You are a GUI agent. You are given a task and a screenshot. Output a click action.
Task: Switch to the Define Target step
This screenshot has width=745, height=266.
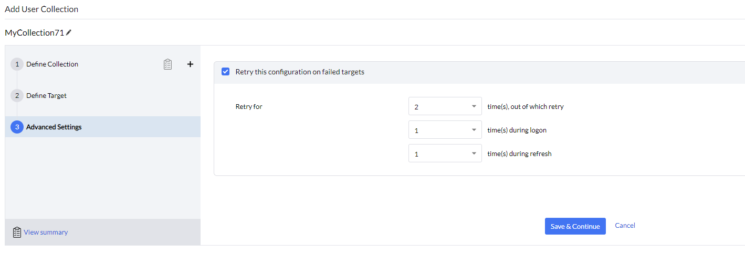(46, 96)
